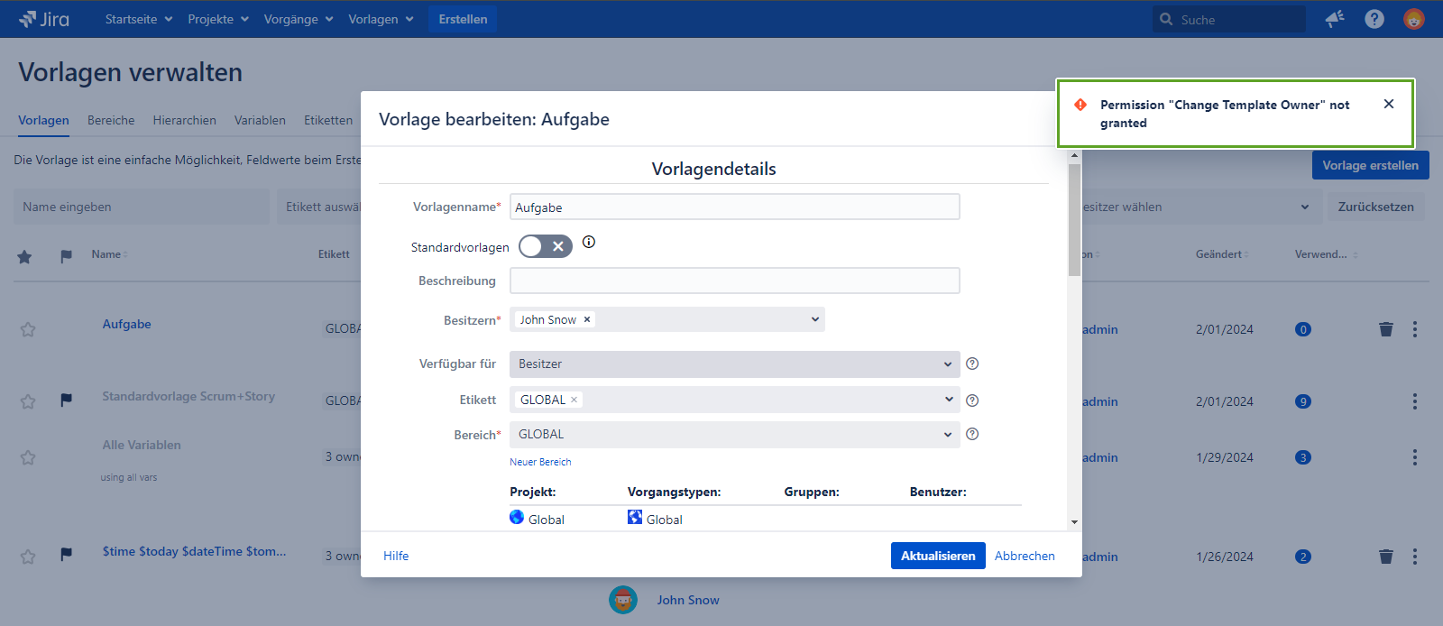
Task: Click the Aktualisieren button
Action: [x=937, y=556]
